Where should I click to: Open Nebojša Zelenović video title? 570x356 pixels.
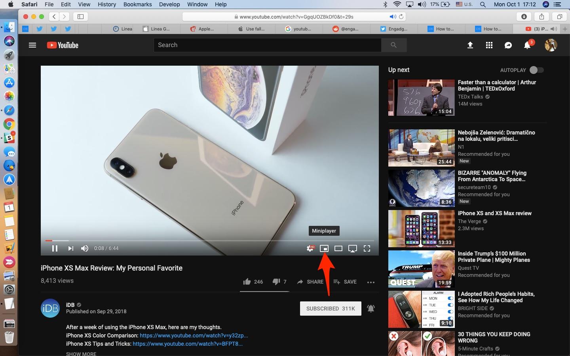[x=496, y=136]
